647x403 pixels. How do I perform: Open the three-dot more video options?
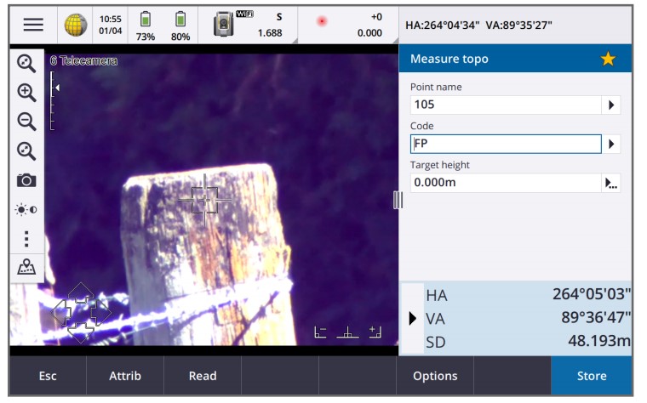pos(26,238)
